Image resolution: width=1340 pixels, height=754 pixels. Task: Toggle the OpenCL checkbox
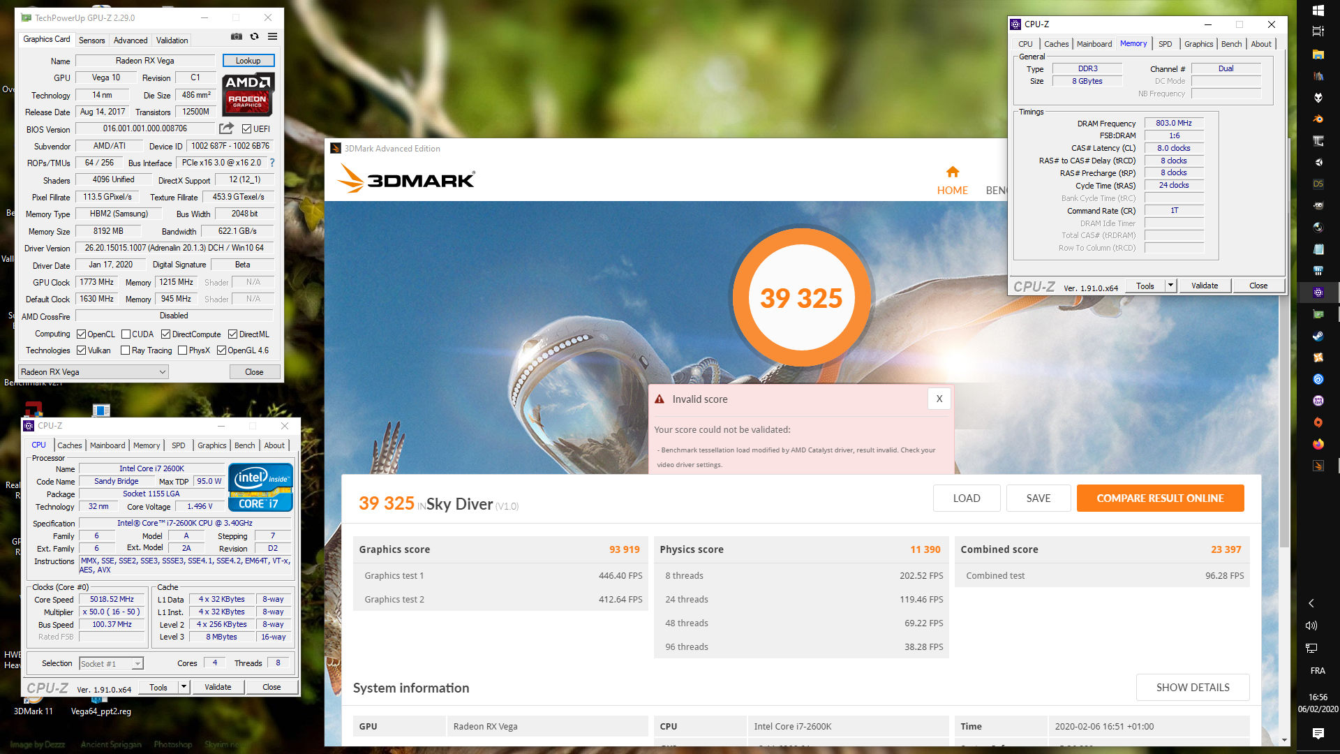point(81,334)
